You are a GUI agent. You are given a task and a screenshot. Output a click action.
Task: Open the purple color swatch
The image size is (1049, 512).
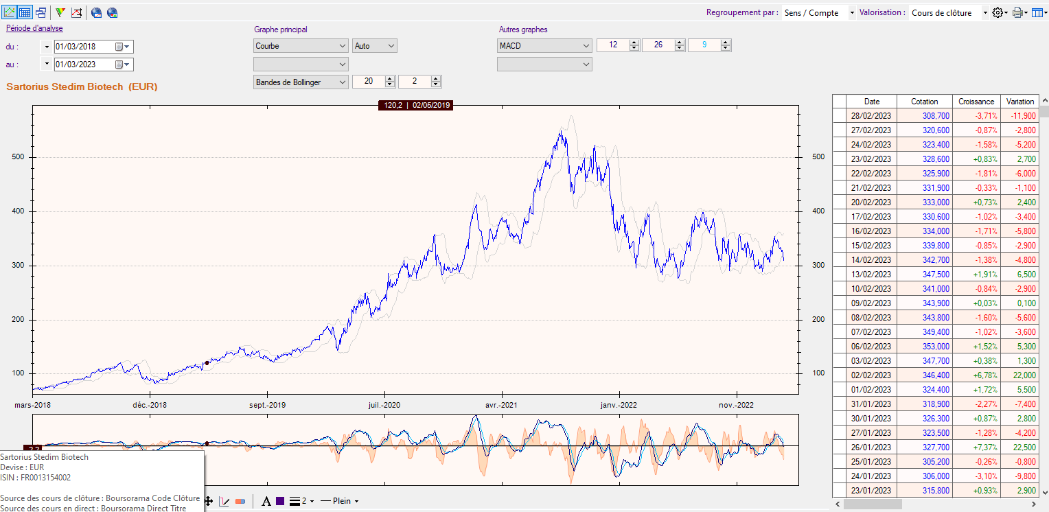(280, 501)
